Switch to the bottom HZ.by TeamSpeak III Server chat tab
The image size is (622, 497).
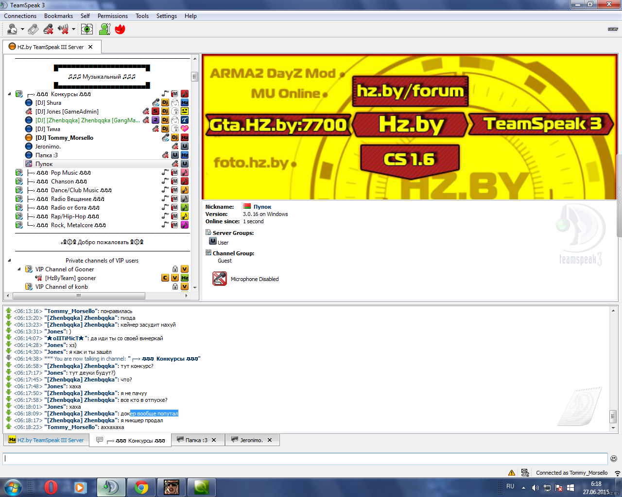coord(47,440)
